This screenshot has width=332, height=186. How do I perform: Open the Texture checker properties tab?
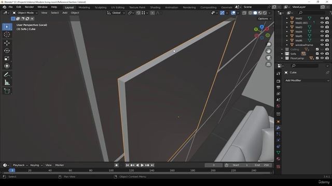tap(279, 166)
